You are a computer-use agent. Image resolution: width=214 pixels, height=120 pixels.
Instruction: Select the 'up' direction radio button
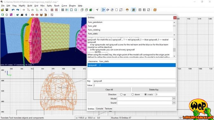click(121, 94)
